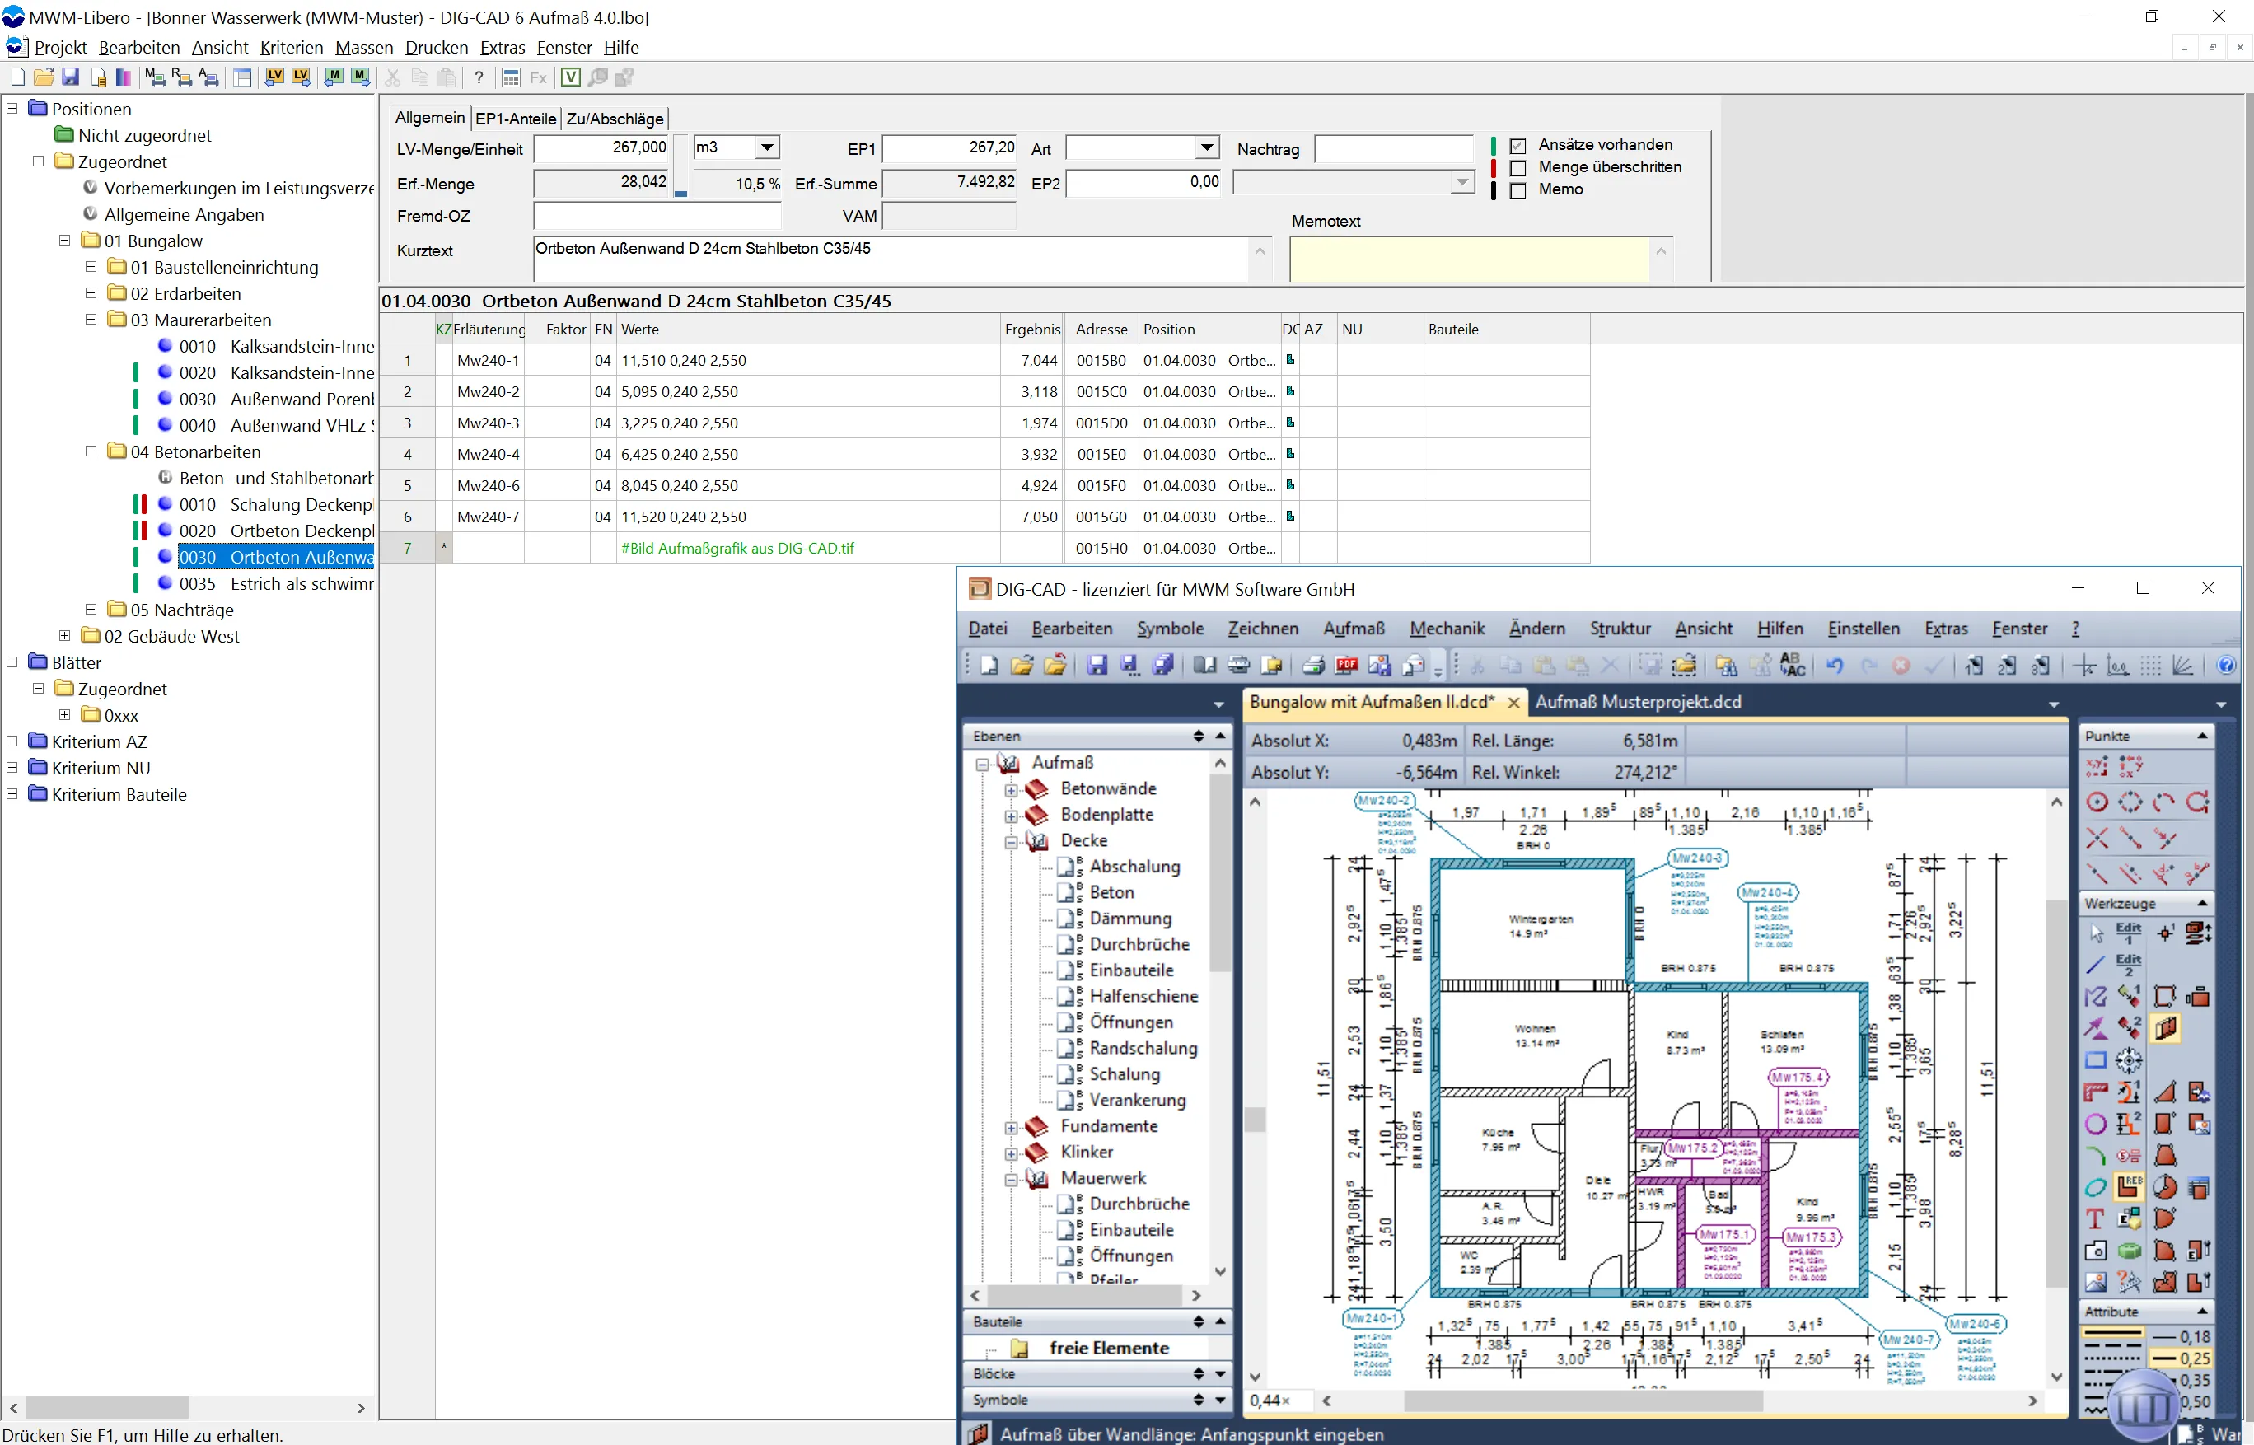
Task: Click the AB/AC replace text icon in DIG-CAD
Action: [x=1793, y=666]
